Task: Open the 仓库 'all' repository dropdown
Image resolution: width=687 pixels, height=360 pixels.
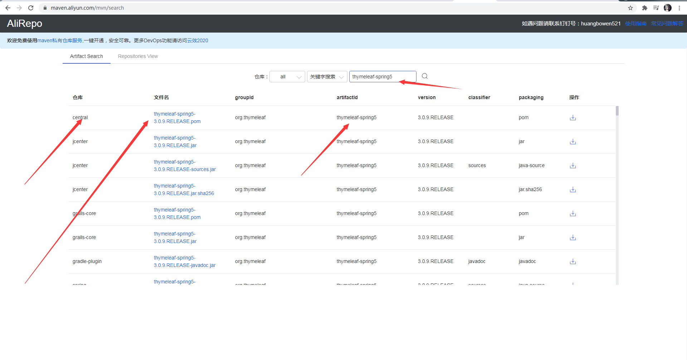Action: [x=287, y=77]
